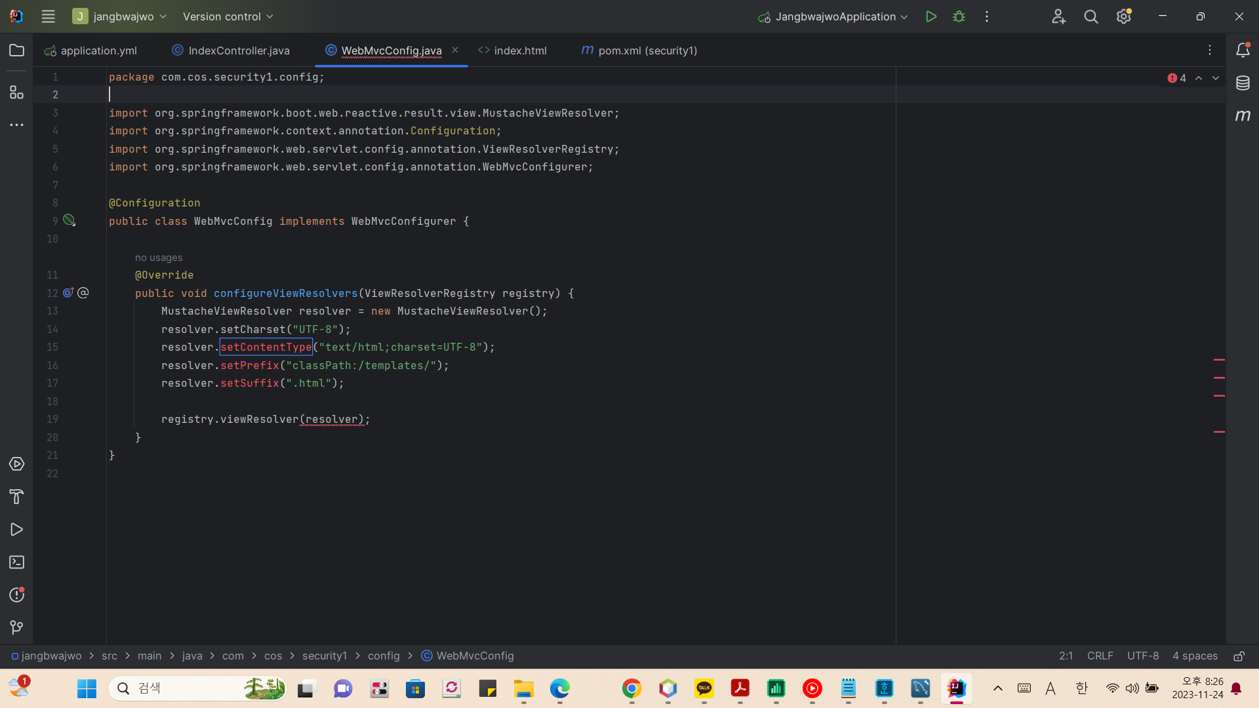Open the main hamburger menu
Image resolution: width=1259 pixels, height=708 pixels.
point(48,16)
